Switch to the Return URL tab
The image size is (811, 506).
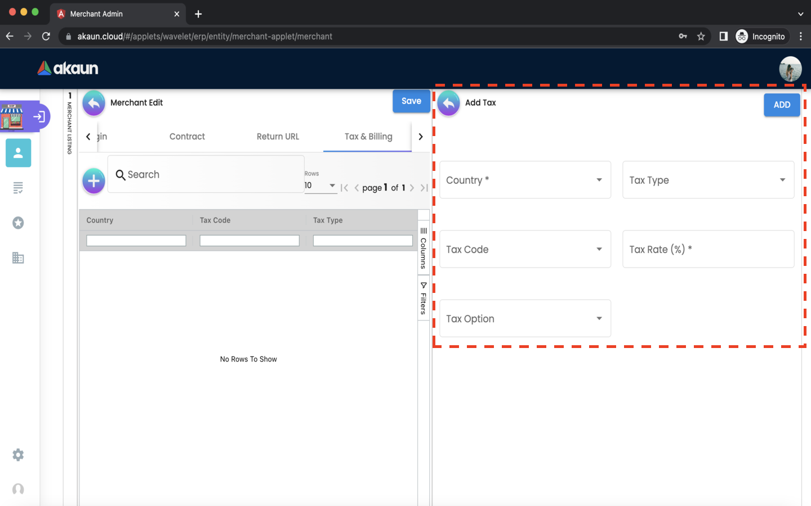(x=278, y=137)
